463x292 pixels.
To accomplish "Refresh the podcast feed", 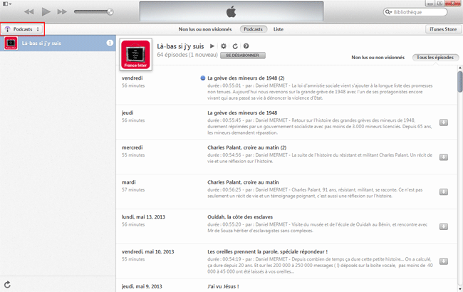I will click(x=235, y=46).
